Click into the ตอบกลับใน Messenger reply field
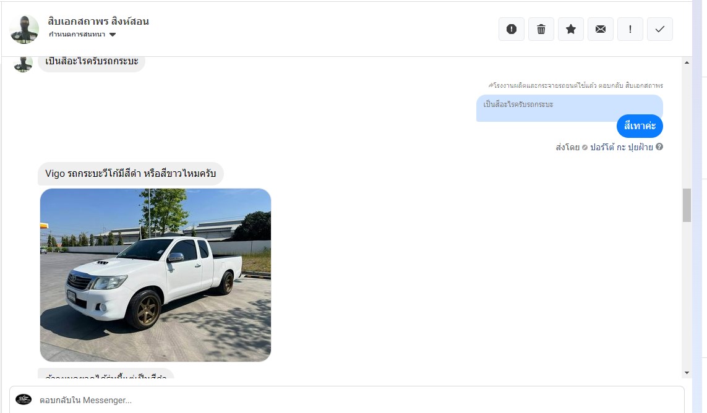Screen dimensions: 707x413 (346, 400)
